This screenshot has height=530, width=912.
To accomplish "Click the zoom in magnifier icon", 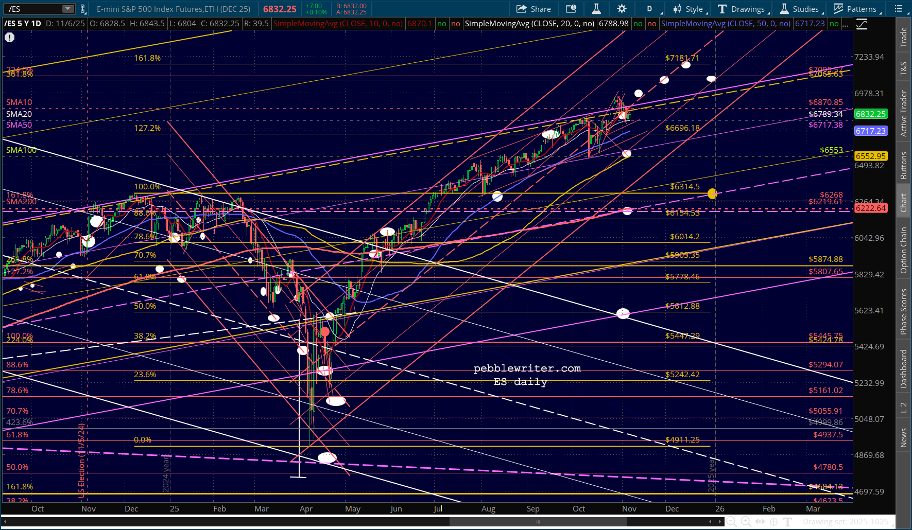I will [746, 522].
